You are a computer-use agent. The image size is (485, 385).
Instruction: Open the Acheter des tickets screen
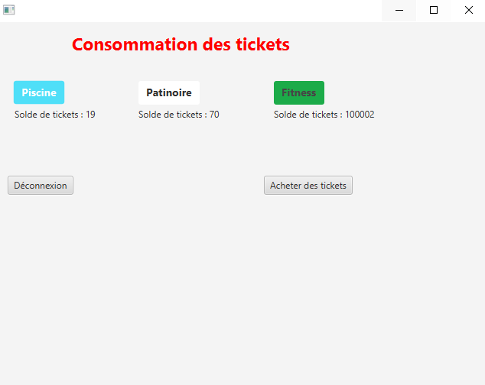(x=308, y=186)
